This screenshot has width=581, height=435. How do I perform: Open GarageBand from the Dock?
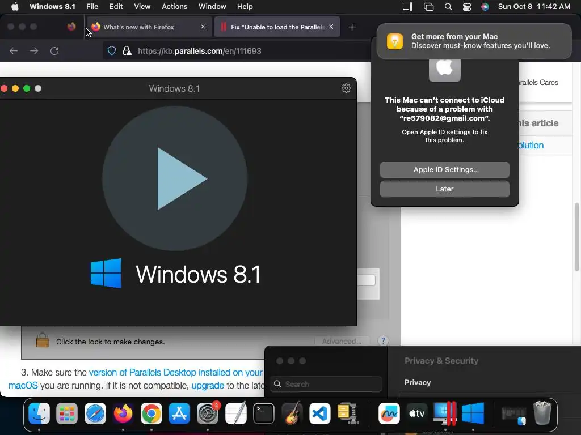click(292, 413)
